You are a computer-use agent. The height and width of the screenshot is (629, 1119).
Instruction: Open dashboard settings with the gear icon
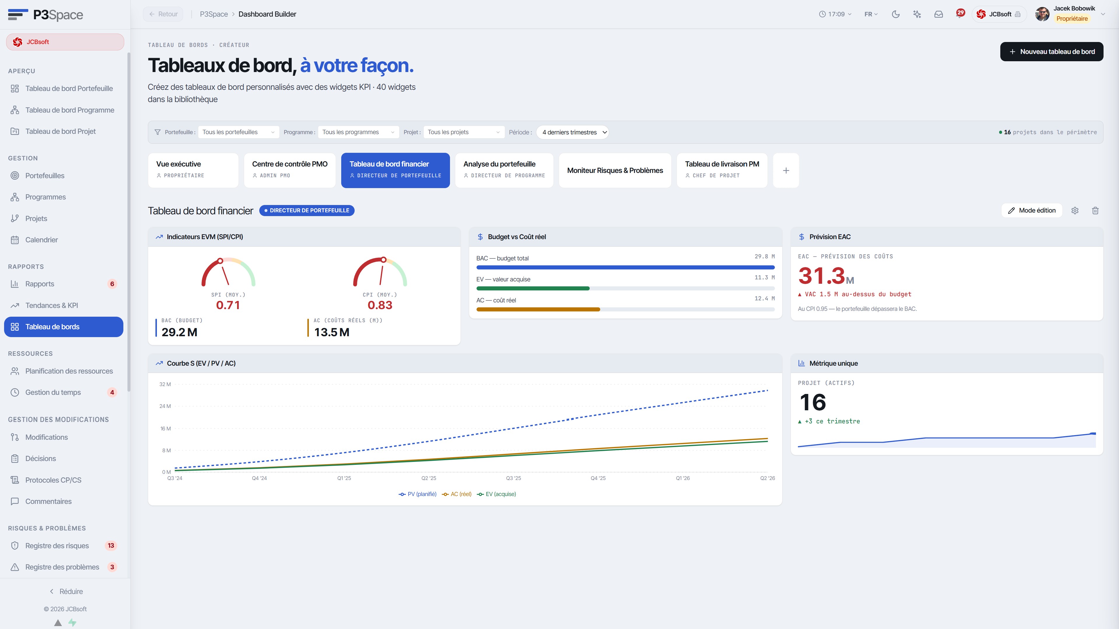(x=1075, y=211)
